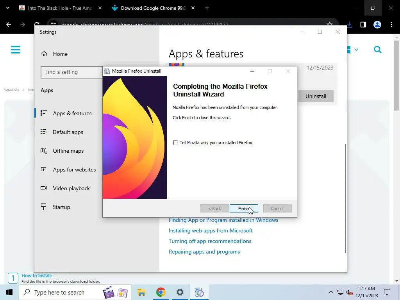Close the Download Google Chrome tab
The image size is (400, 300).
pos(193,8)
